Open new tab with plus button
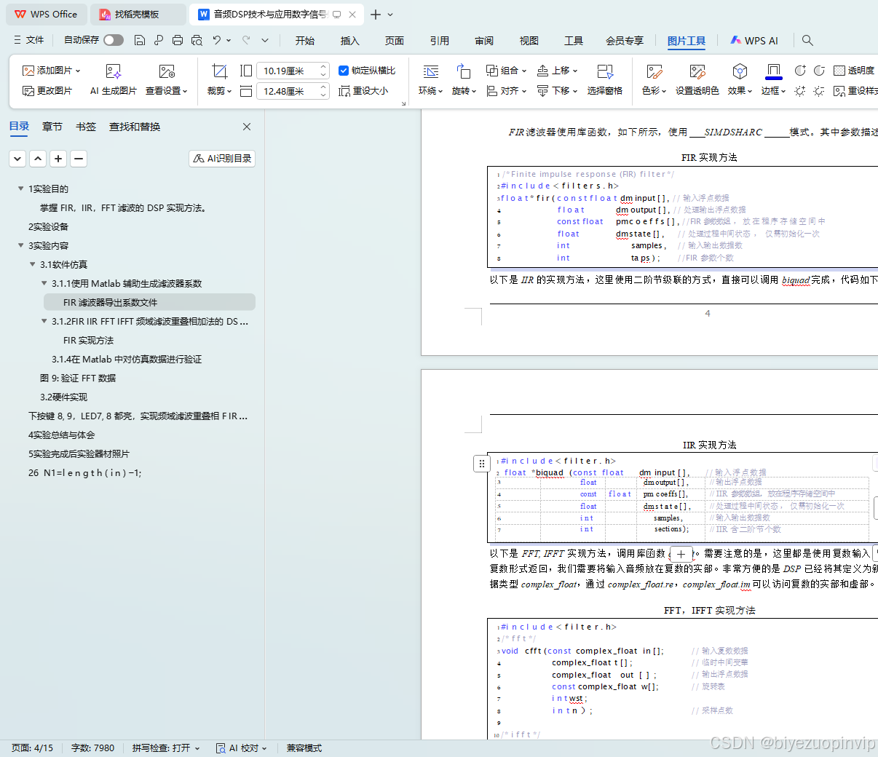This screenshot has width=878, height=757. click(375, 15)
